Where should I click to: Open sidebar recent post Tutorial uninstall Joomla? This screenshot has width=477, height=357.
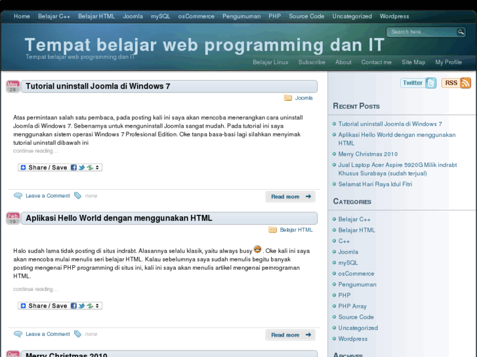click(x=390, y=124)
